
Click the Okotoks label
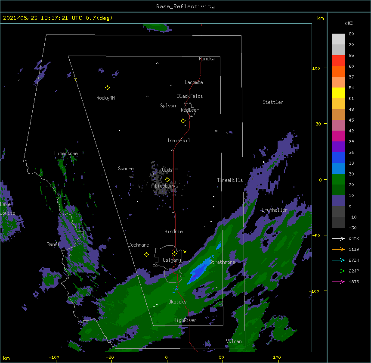pos(177,302)
